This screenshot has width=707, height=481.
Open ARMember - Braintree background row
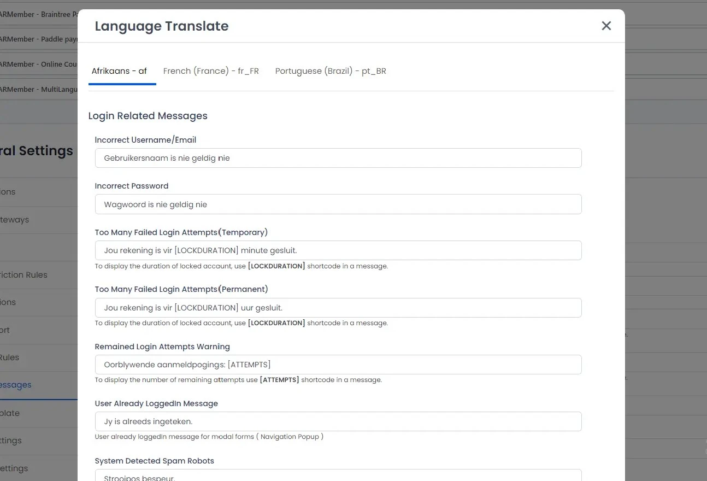38,14
